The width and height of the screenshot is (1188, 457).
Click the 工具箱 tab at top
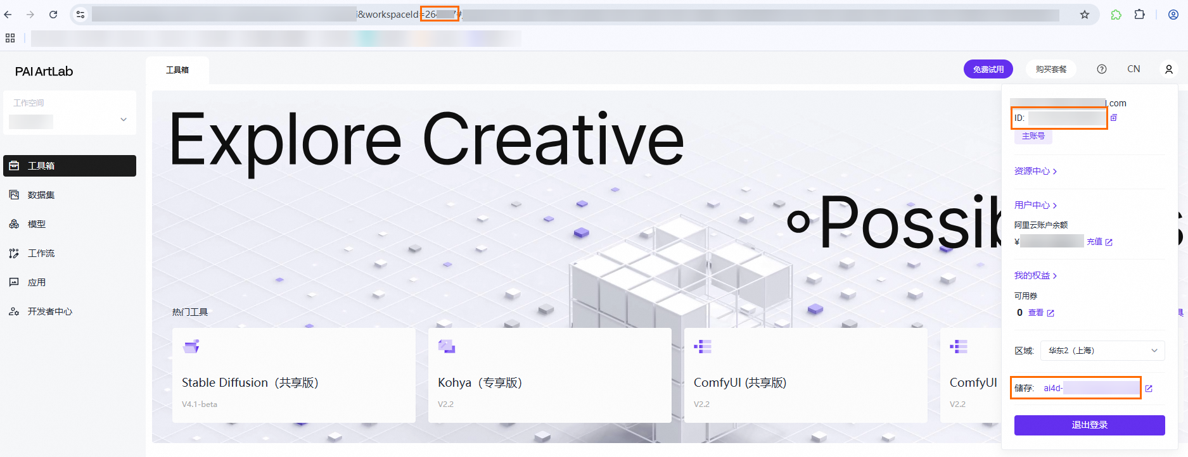177,70
